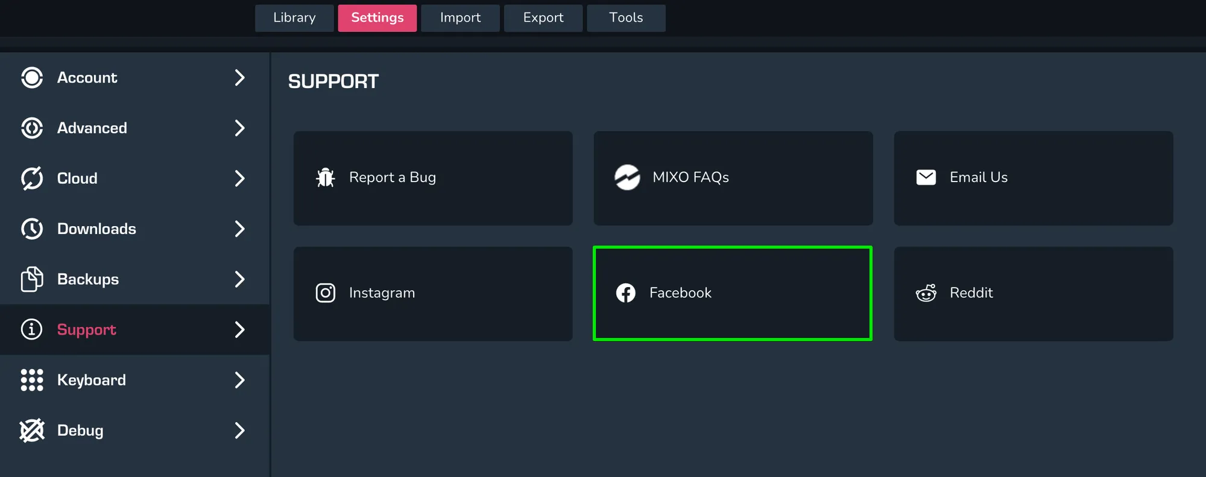Click the Backups documents icon
This screenshot has width=1206, height=477.
[x=32, y=279]
